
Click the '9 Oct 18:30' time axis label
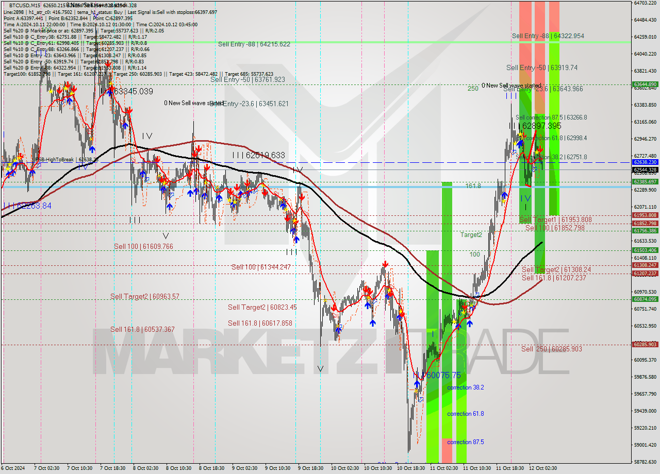pos(309,468)
